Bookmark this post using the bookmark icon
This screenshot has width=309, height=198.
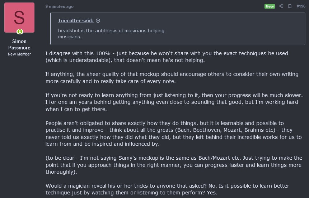(290, 6)
